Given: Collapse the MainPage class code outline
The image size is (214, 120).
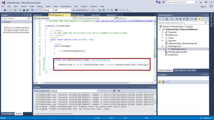Looking at the screenshot, I should [x=45, y=40].
